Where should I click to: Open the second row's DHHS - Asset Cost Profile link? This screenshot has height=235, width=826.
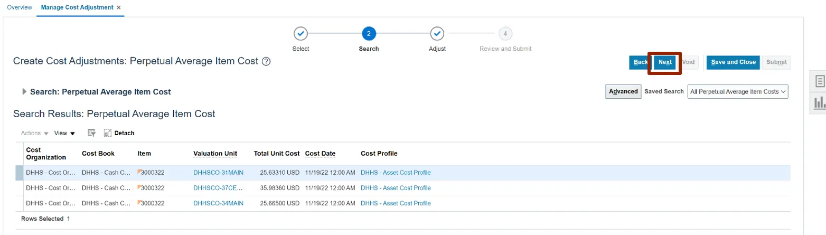(395, 188)
